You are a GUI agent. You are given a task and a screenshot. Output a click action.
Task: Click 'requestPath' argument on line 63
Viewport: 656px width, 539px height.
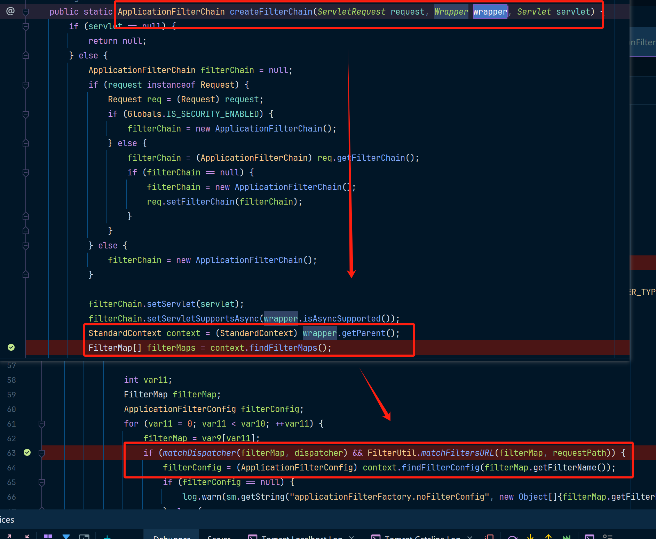[579, 453]
